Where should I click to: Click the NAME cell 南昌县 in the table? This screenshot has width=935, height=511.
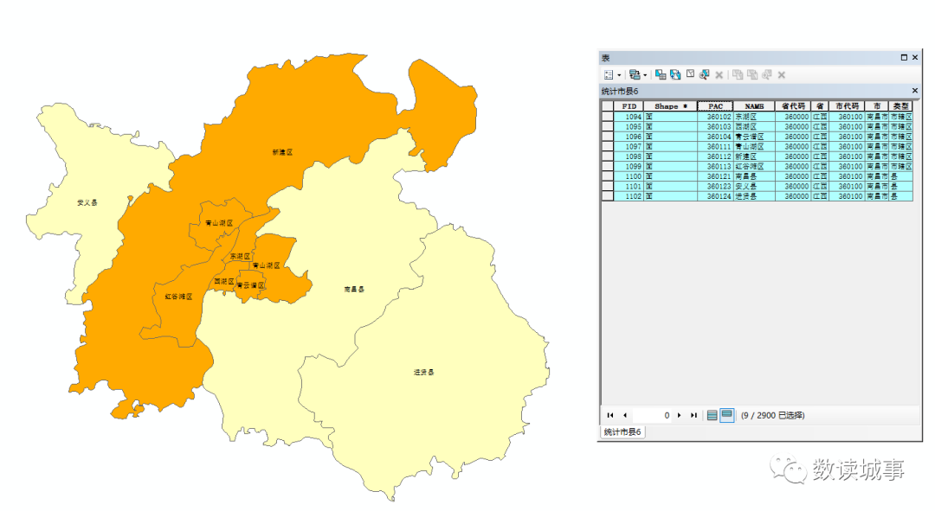(x=754, y=176)
